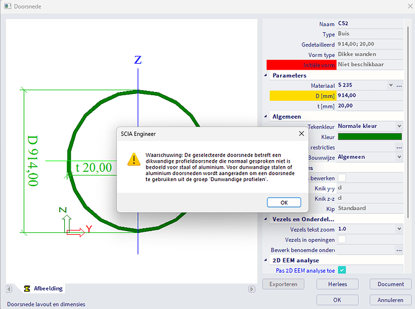Click the Knik z-z value field
The height and width of the screenshot is (309, 415).
pos(370,198)
